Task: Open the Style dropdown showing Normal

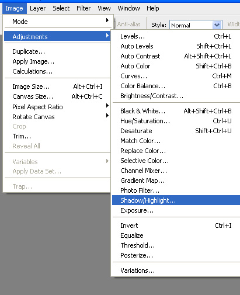Action: [196, 25]
